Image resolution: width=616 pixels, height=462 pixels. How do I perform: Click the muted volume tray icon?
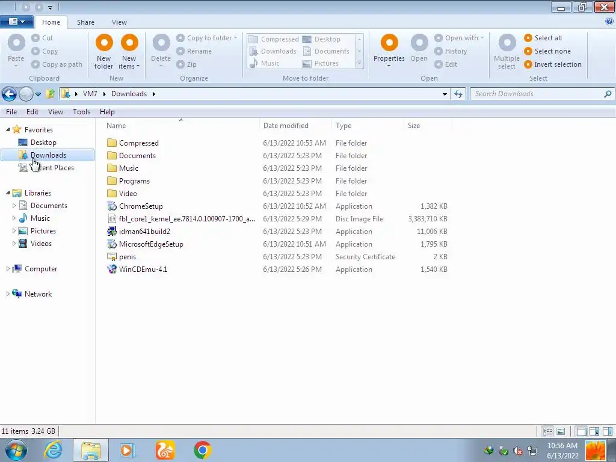pos(517,451)
